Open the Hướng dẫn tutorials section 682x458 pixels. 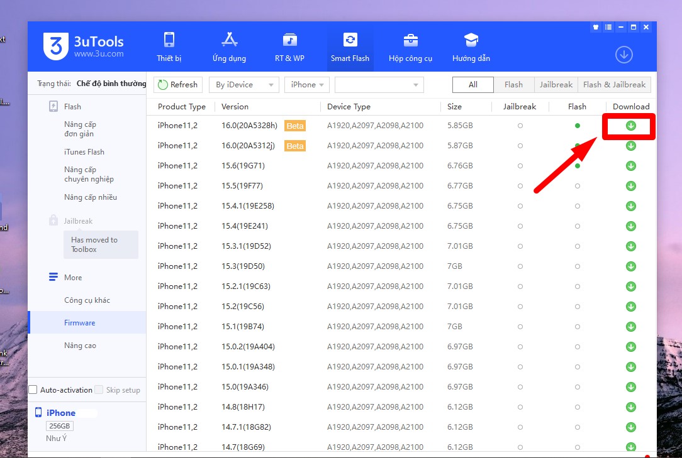[471, 47]
